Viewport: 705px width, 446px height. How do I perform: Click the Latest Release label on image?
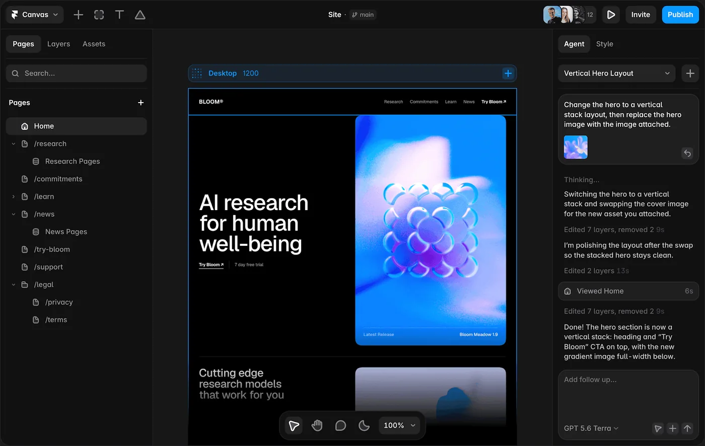(379, 334)
